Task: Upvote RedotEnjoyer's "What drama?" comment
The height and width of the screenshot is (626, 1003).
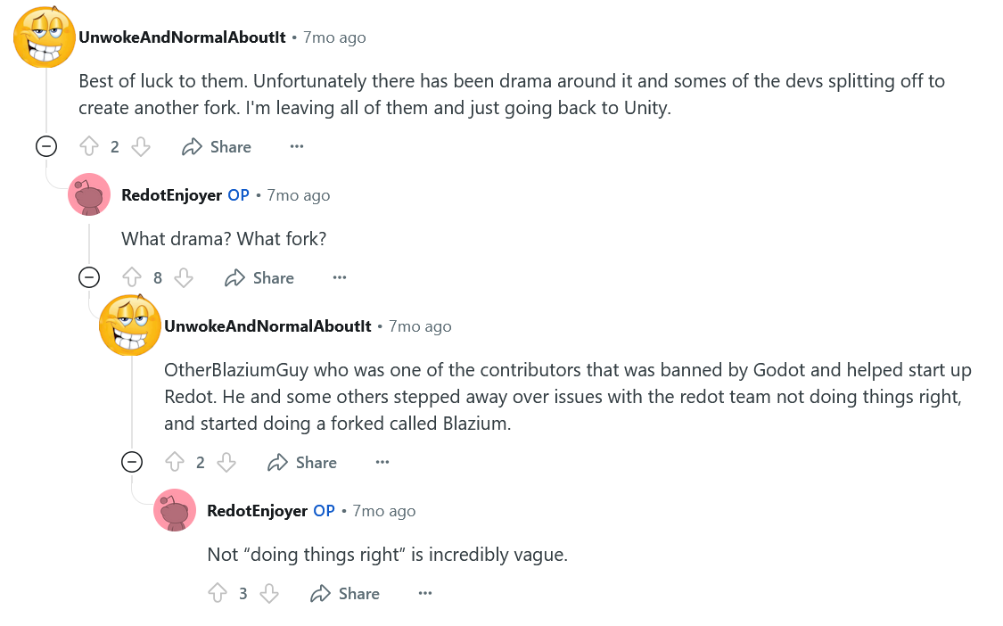Action: tap(132, 277)
